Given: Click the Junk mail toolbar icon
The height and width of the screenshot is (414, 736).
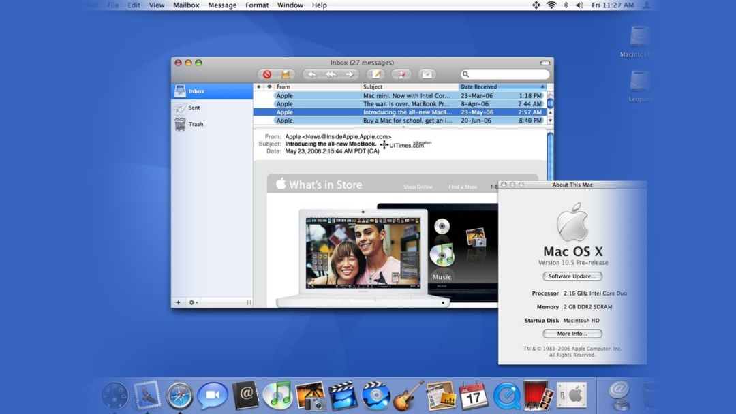Looking at the screenshot, I should point(286,74).
